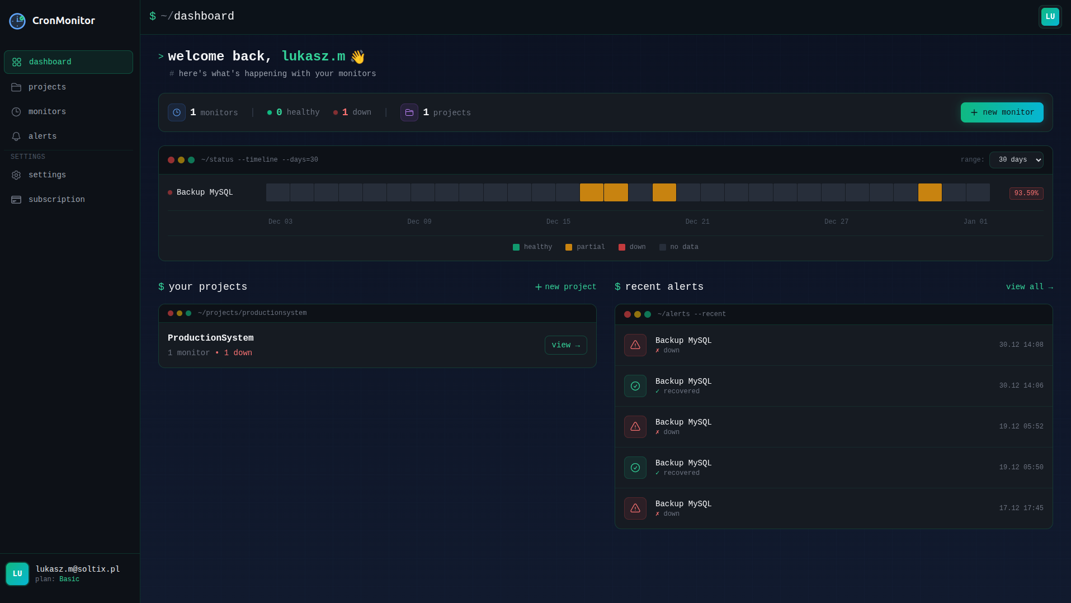Select the dashboard grid icon in sidebar

17,62
